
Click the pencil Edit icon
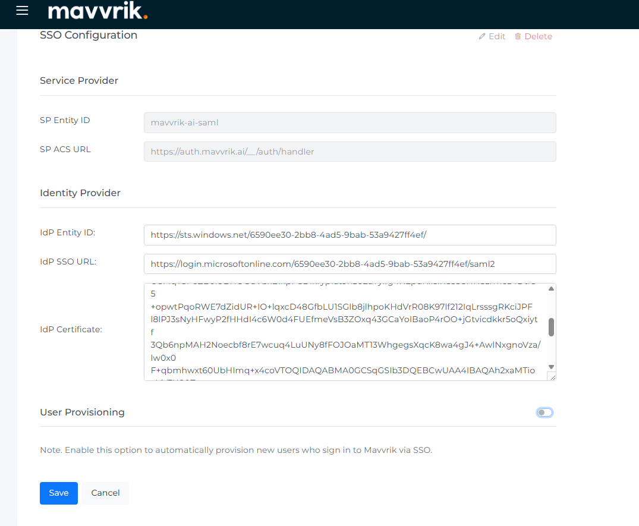click(x=482, y=37)
